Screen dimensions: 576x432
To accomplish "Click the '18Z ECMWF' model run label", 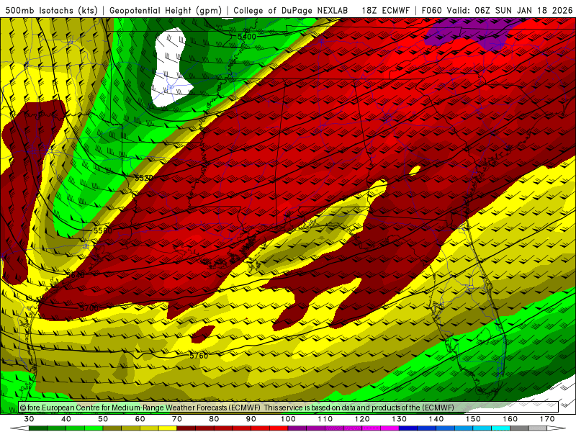I will coord(385,11).
